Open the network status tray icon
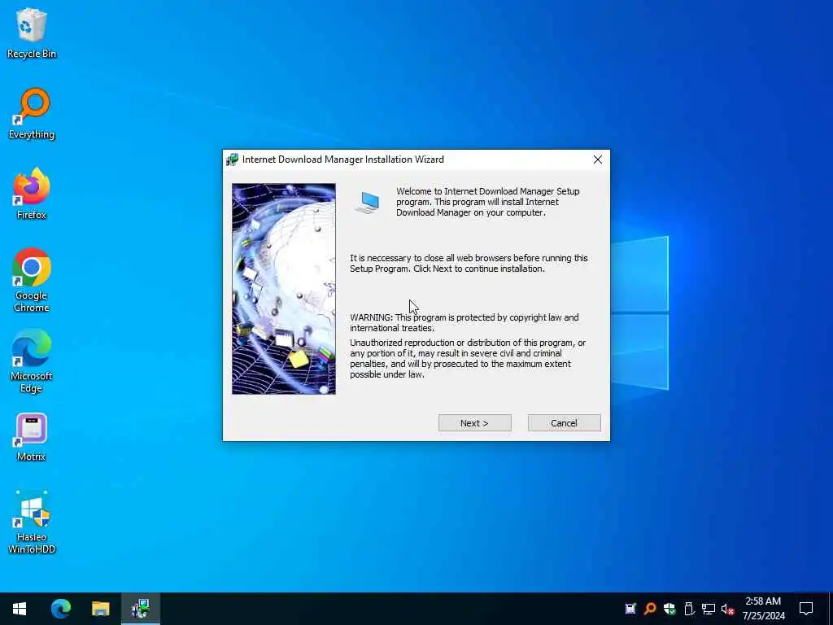Image resolution: width=833 pixels, height=625 pixels. (x=709, y=609)
